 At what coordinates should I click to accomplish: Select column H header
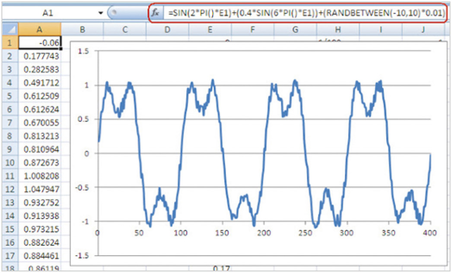[338, 30]
